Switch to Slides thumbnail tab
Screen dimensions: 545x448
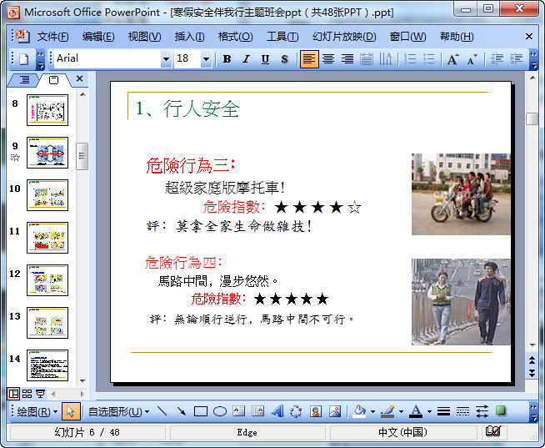click(x=54, y=80)
